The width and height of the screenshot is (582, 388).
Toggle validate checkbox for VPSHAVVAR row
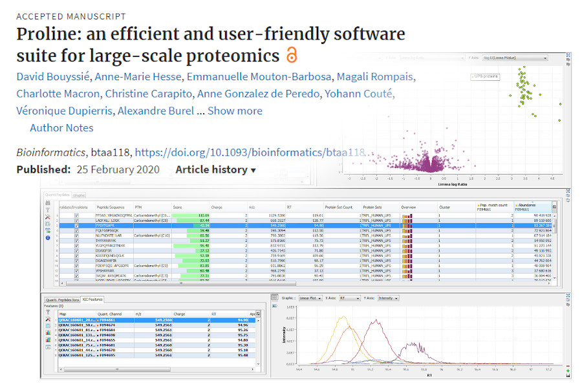pos(76,271)
